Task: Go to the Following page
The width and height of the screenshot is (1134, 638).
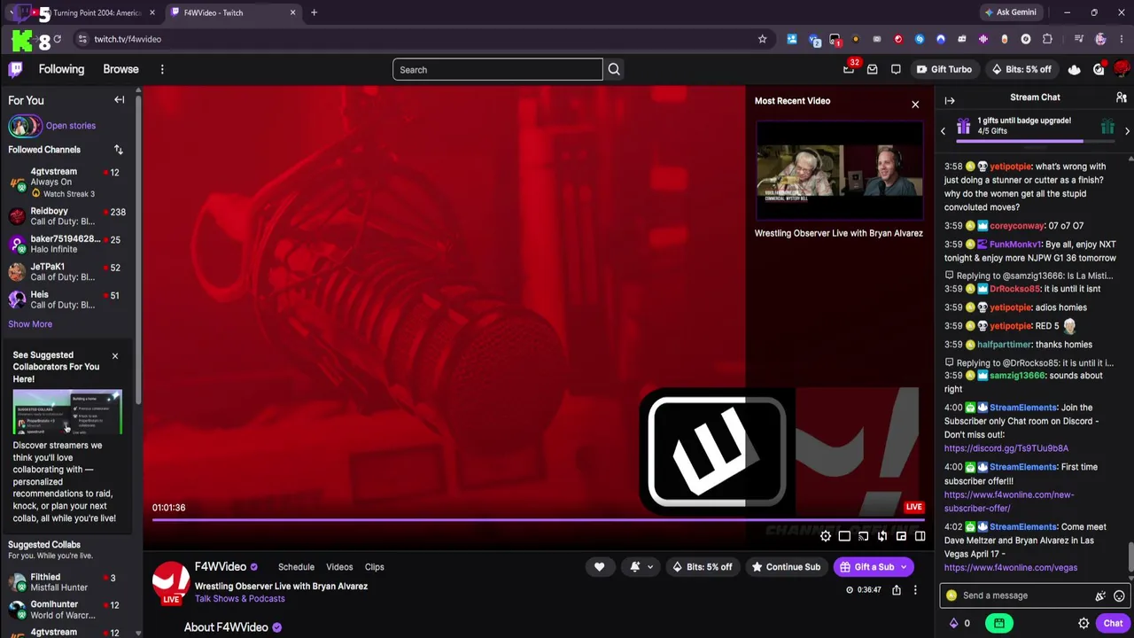Action: click(x=61, y=69)
